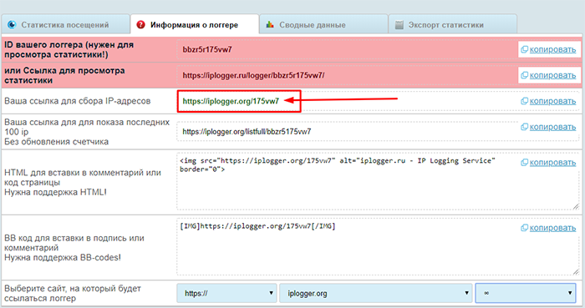The width and height of the screenshot is (585, 308).
Task: Click label 'Без обновления счетчика'
Action: pyautogui.click(x=56, y=142)
